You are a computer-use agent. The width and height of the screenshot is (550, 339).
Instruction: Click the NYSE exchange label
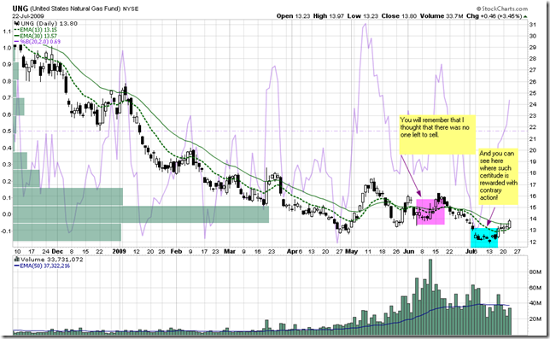tap(131, 9)
